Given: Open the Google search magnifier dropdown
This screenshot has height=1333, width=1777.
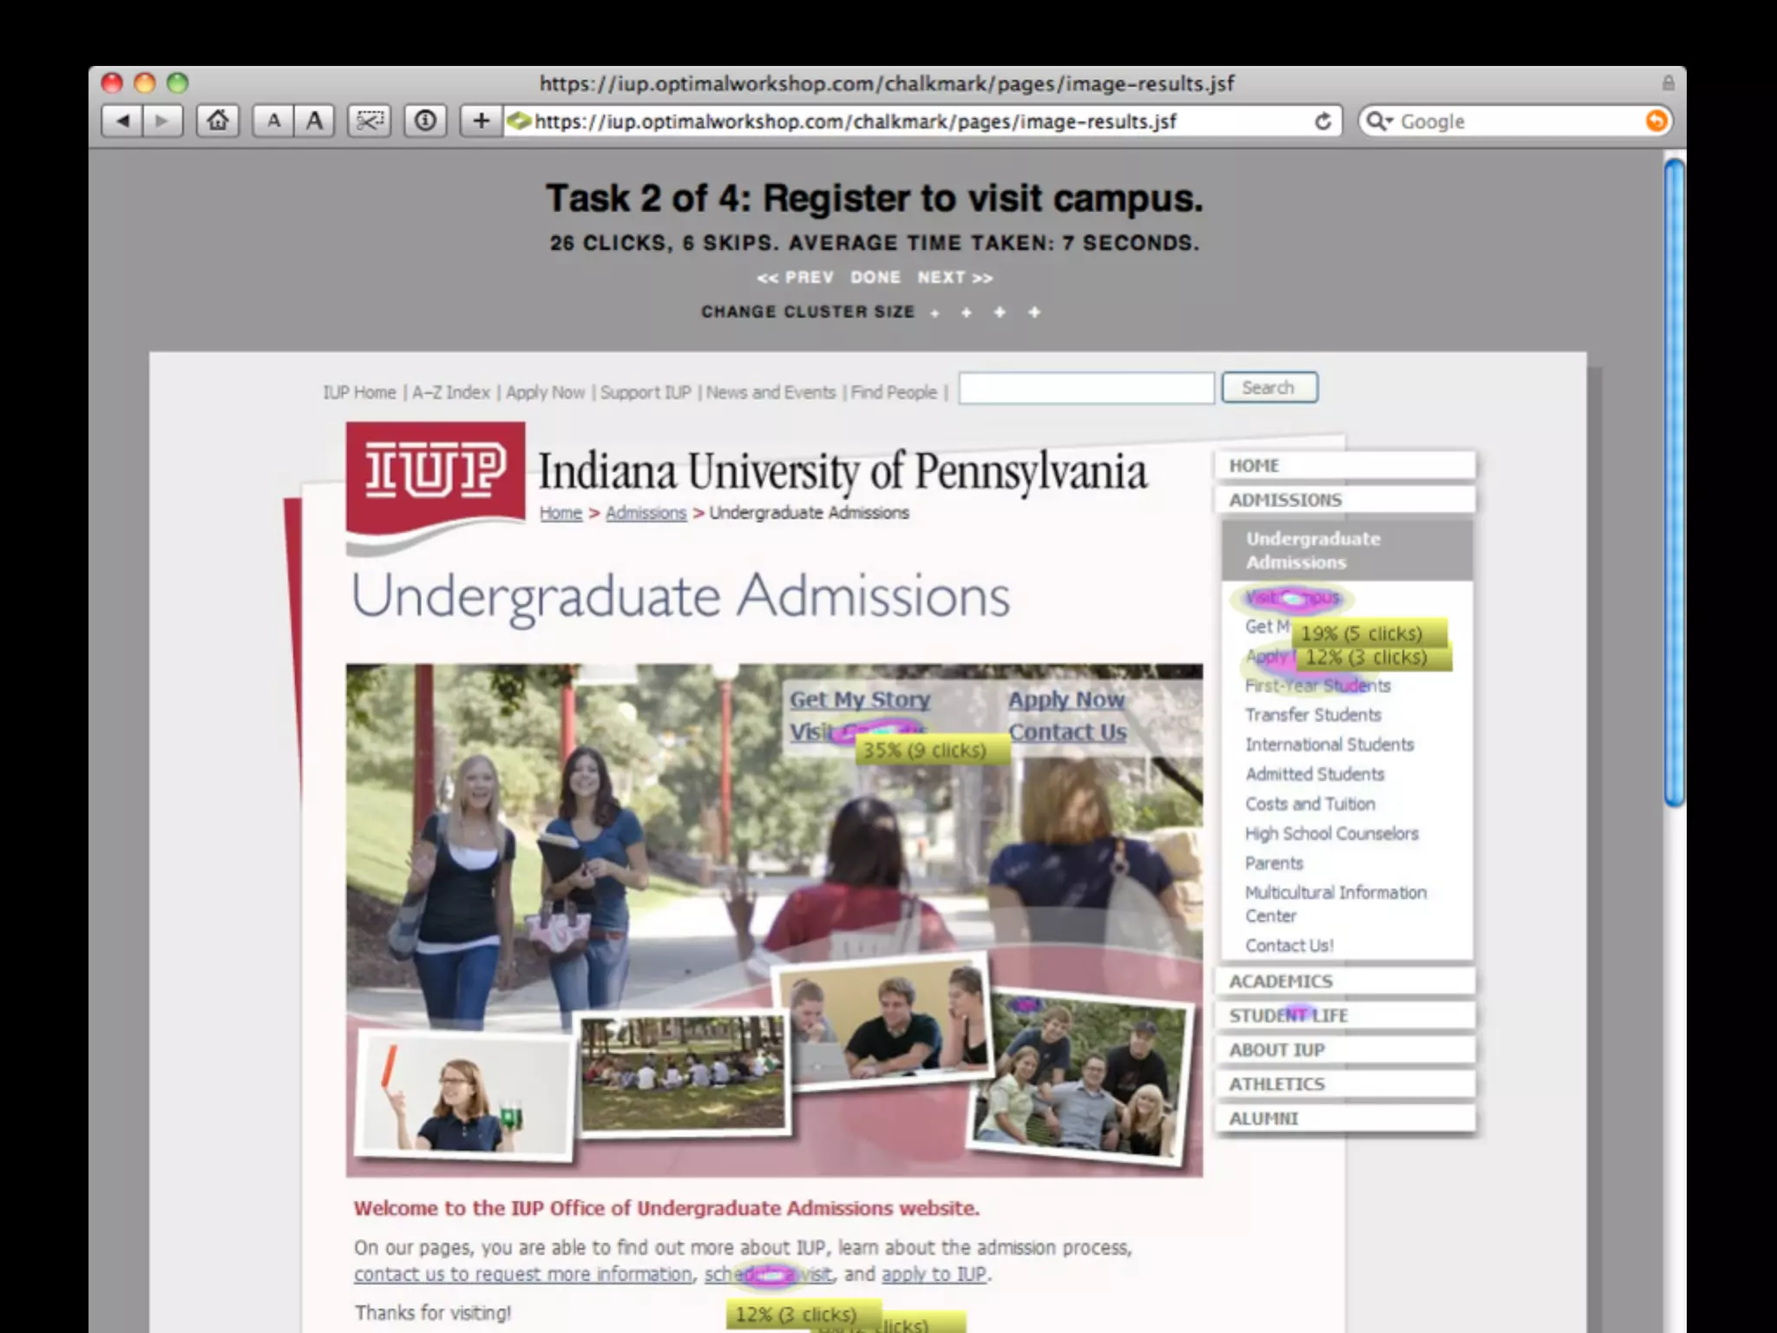Looking at the screenshot, I should pyautogui.click(x=1377, y=121).
